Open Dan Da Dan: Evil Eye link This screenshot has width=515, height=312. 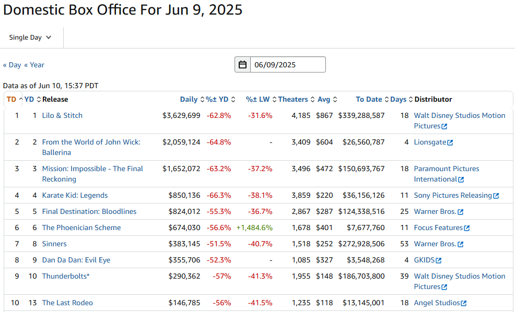pyautogui.click(x=76, y=260)
